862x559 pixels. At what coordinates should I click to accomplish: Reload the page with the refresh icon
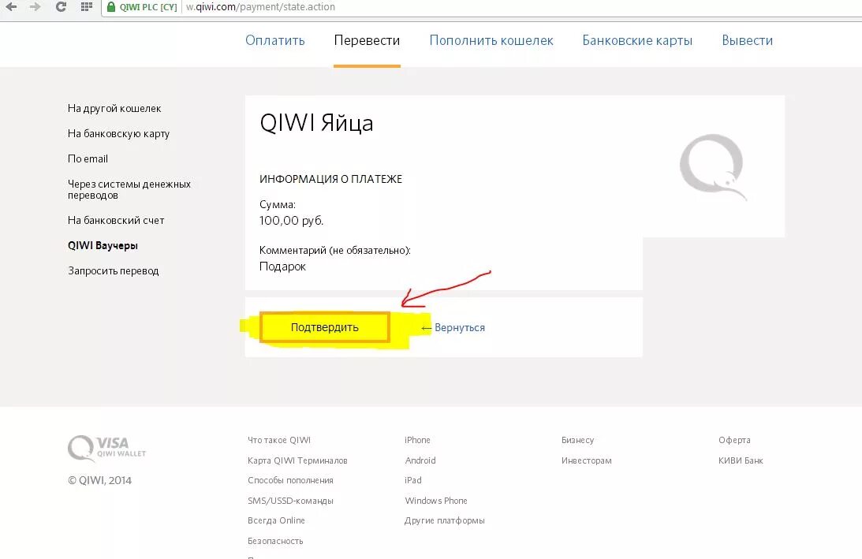tap(61, 7)
